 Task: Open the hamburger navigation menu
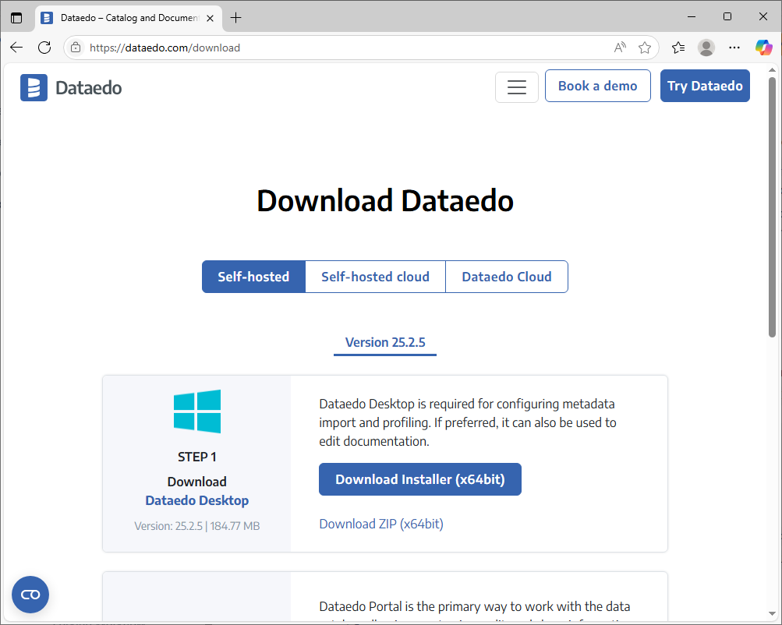(x=517, y=87)
